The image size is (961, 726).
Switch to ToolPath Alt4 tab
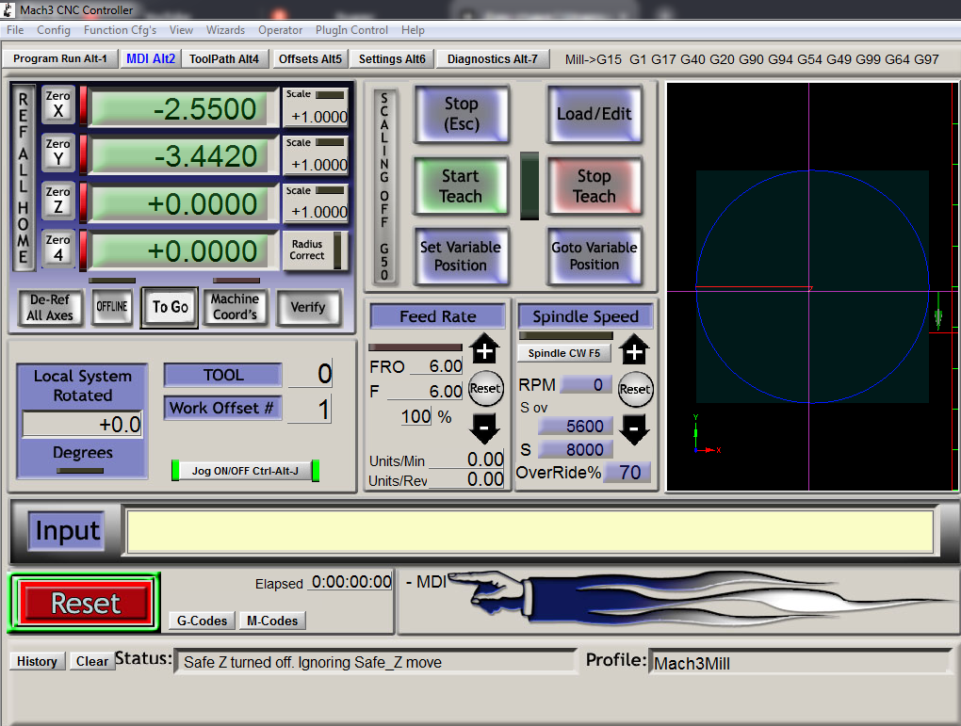coord(224,58)
